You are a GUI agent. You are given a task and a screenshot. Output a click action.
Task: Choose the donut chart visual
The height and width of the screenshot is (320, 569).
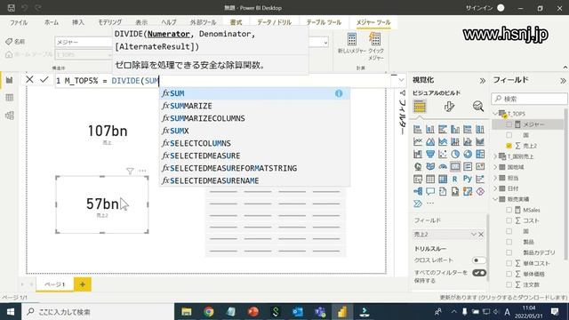click(468, 154)
